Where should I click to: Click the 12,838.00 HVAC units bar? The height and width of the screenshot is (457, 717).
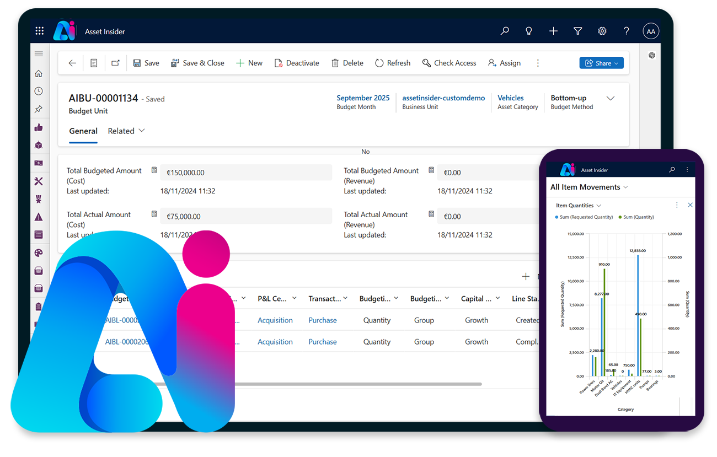coord(638,315)
